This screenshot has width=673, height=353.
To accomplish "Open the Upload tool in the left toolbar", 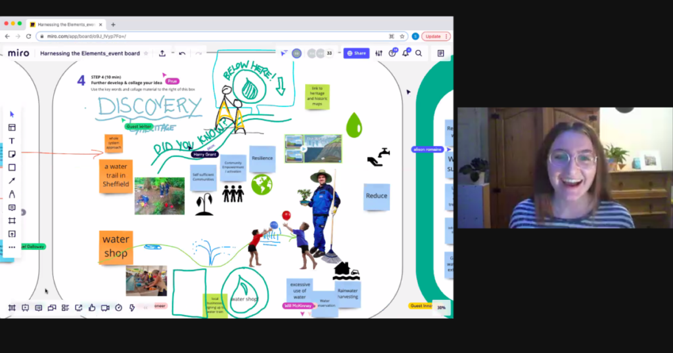I will [x=12, y=234].
